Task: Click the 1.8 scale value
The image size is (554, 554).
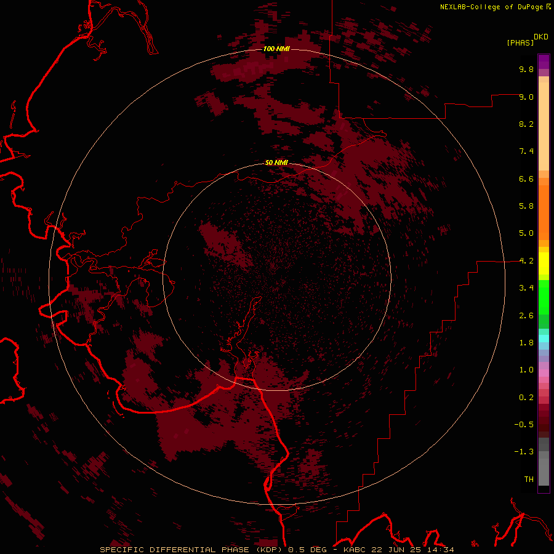Action: pos(526,343)
